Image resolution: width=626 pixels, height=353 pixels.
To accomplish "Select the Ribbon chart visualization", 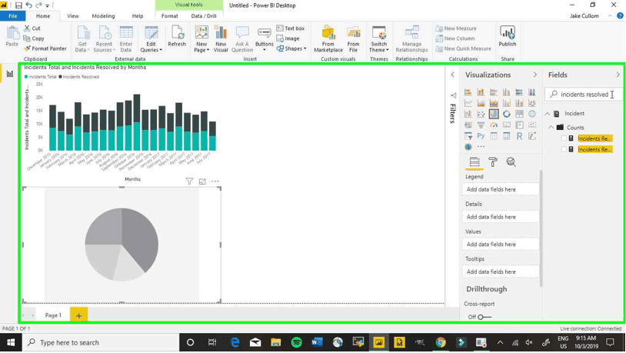I will [x=531, y=103].
